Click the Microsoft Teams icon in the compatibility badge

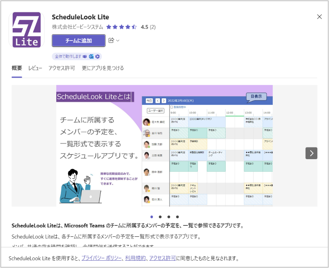(85, 56)
